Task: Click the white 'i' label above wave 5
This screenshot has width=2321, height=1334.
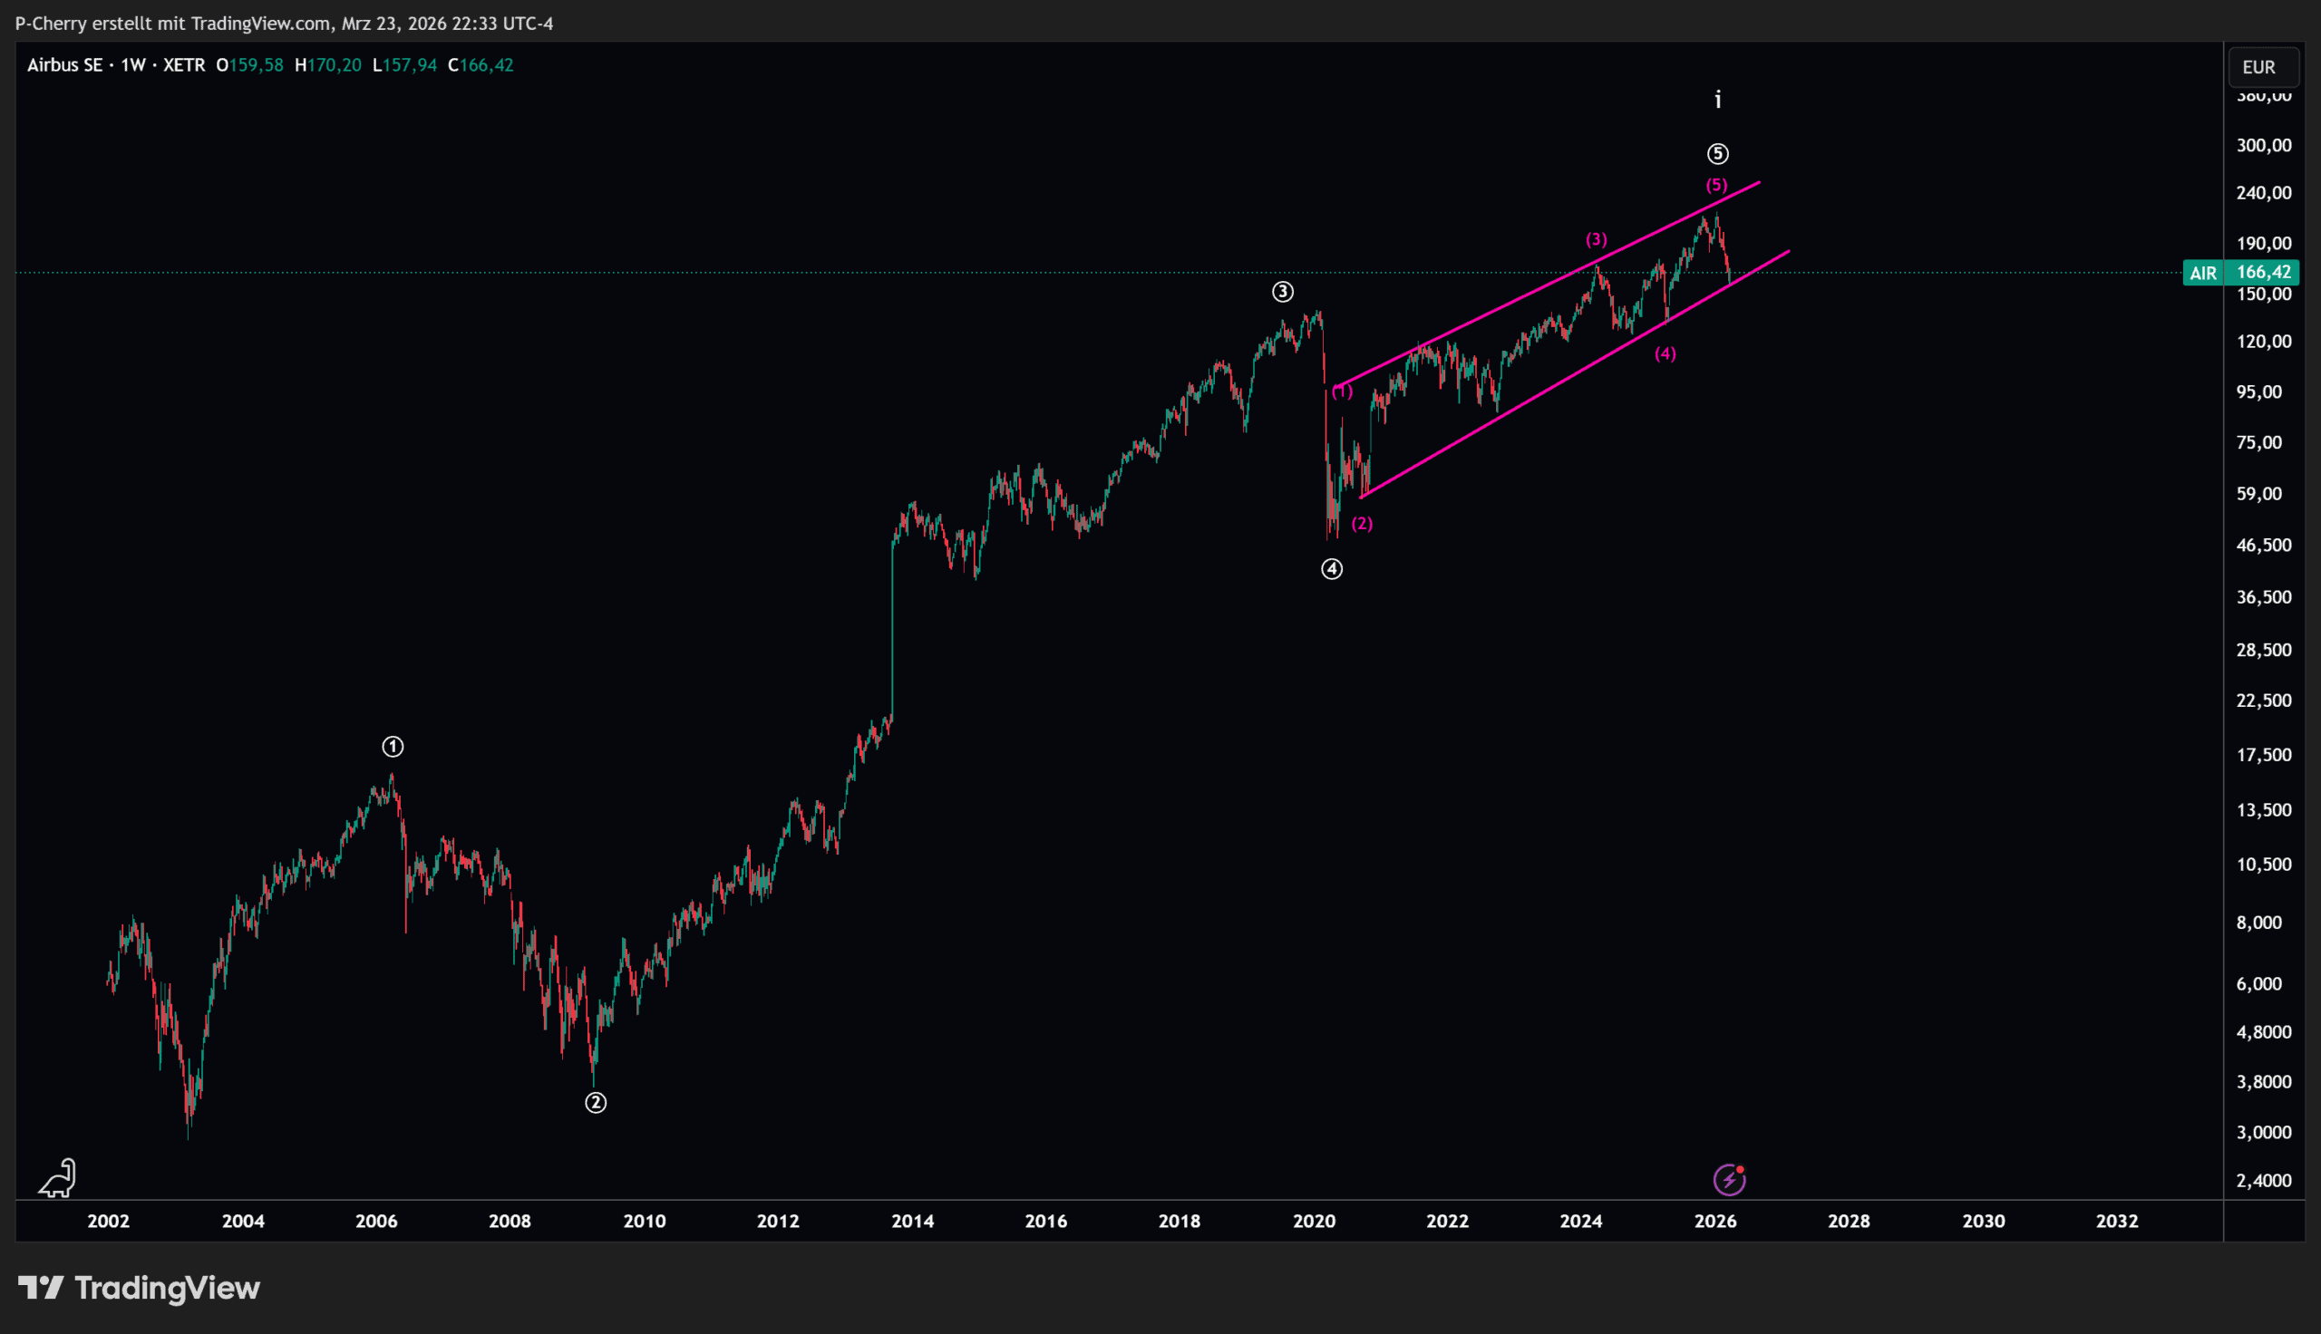Action: coord(1718,100)
